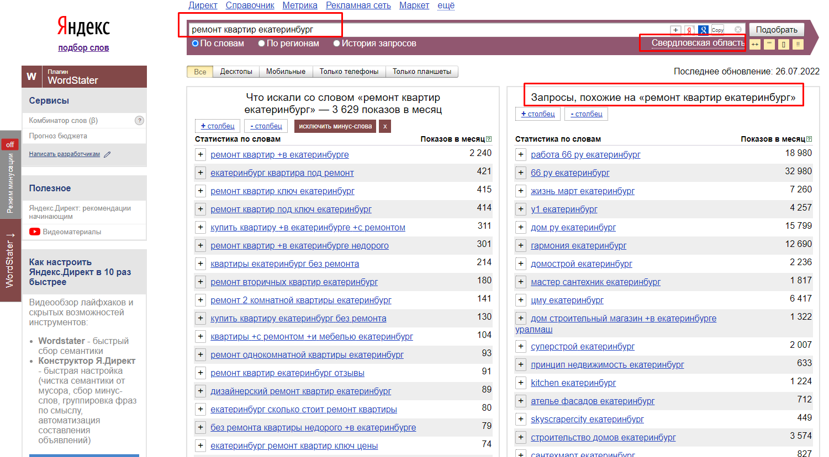
Task: Switch to the Только планшеты tab
Action: point(422,72)
